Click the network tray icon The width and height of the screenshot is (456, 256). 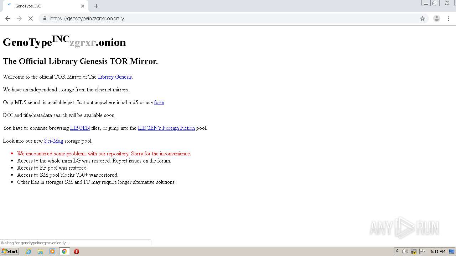(x=414, y=251)
